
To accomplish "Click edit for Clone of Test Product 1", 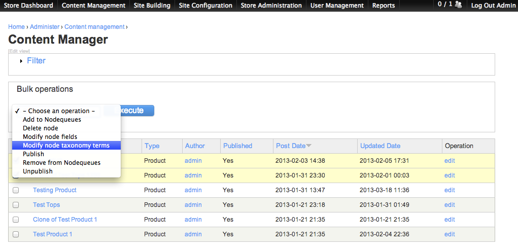I will (x=450, y=220).
